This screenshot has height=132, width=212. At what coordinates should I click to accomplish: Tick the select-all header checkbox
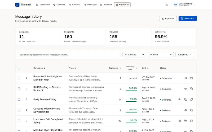19,68
